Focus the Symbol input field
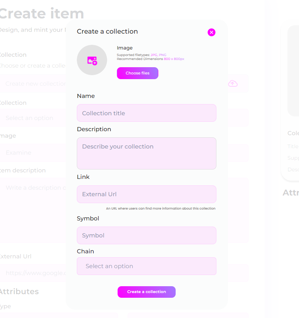This screenshot has height=318, width=299. point(146,235)
